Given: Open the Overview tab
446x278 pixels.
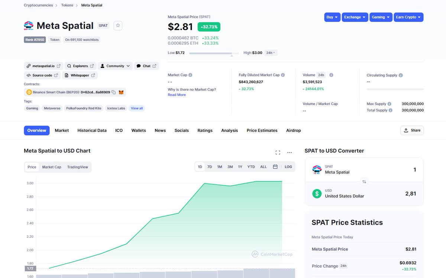Looking at the screenshot, I should click(37, 130).
